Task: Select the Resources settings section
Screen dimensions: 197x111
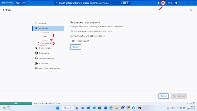Action: 48,28
